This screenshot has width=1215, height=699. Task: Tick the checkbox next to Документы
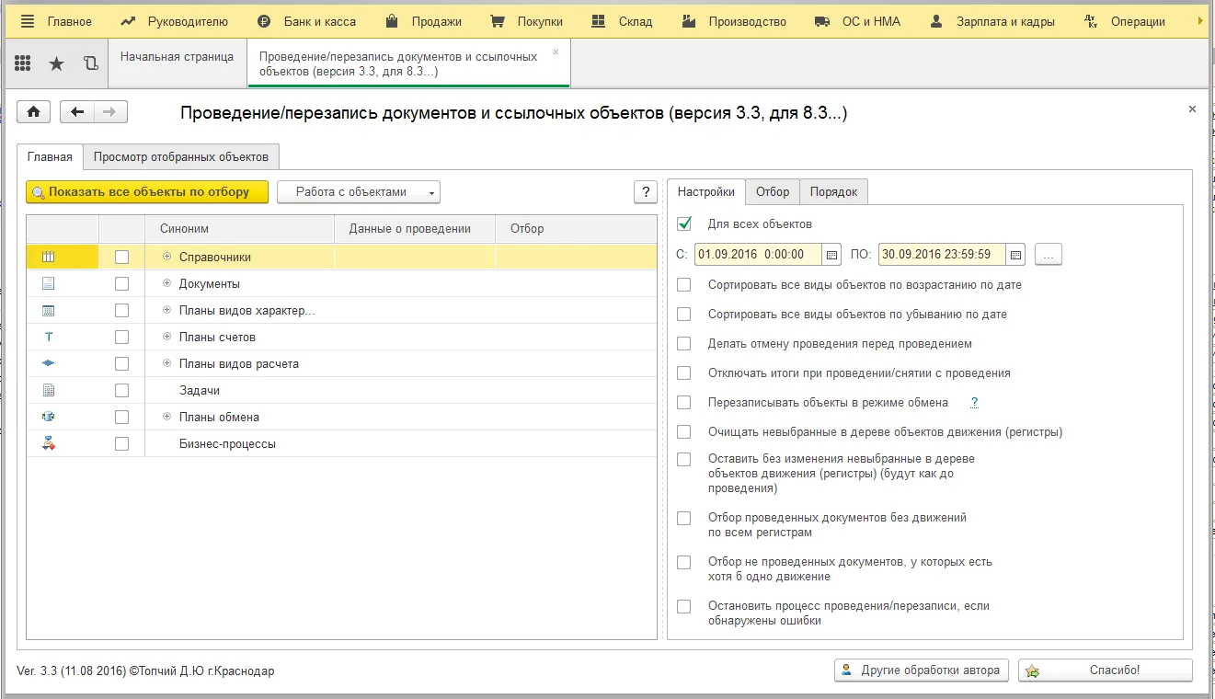121,284
